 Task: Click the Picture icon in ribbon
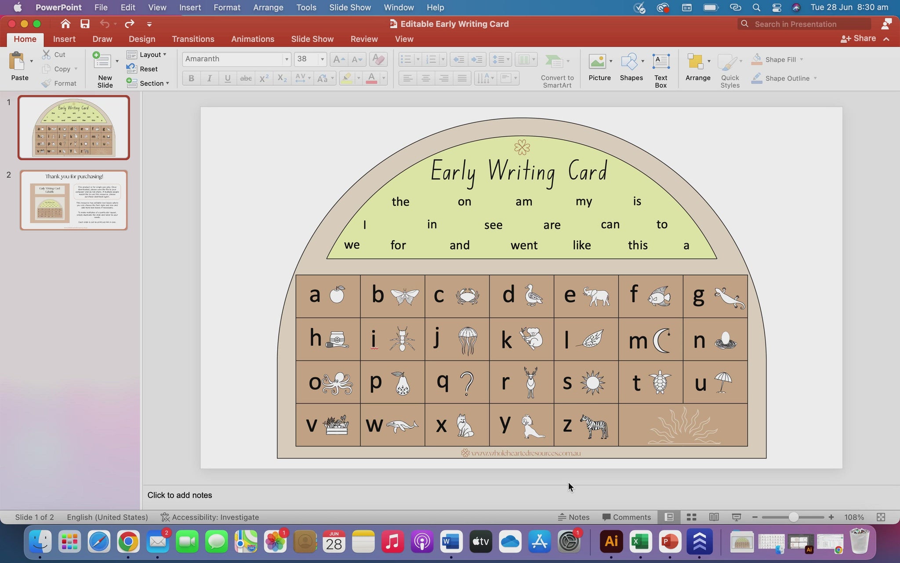click(598, 62)
